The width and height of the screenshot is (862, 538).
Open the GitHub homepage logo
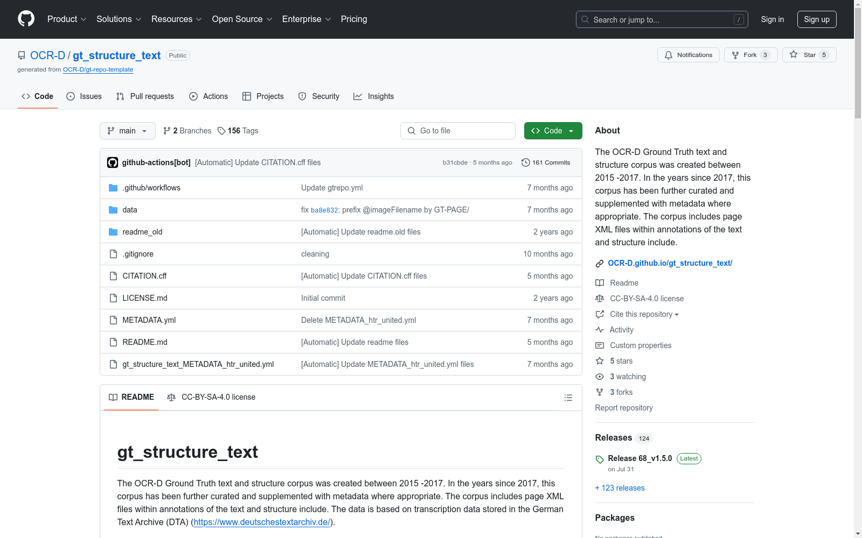pos(26,19)
